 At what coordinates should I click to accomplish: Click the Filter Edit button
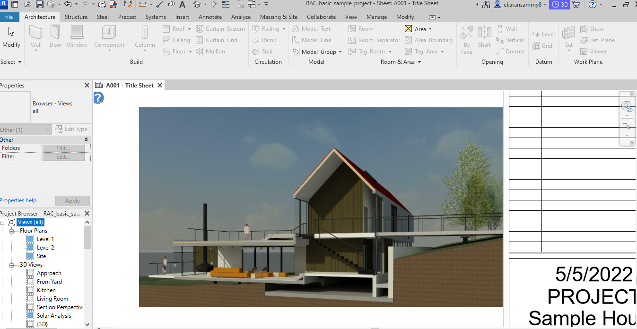(x=63, y=157)
